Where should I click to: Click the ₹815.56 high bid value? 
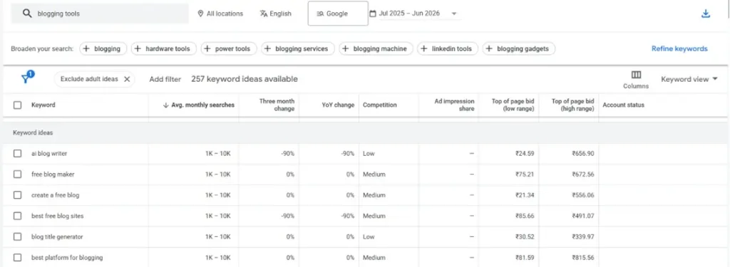583,257
